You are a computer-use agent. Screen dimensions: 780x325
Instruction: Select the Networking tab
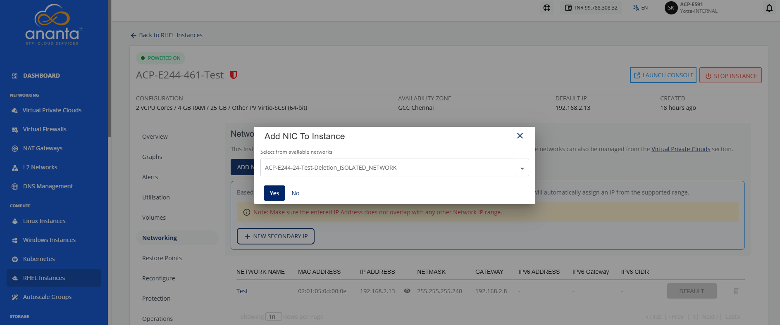pos(177,238)
